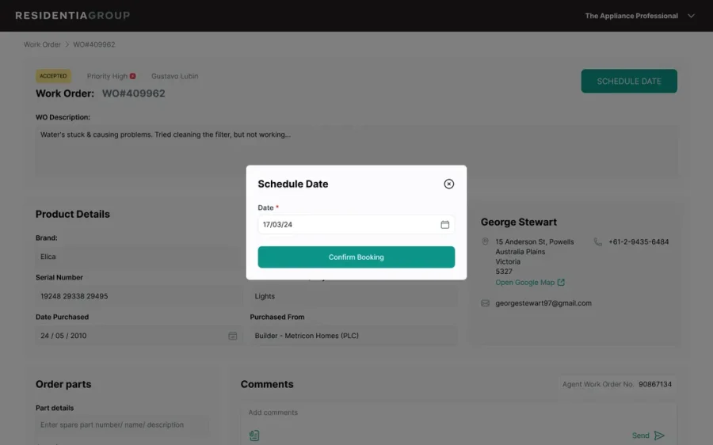
Task: Click the Gustavo Lubin assignee name
Action: pos(174,76)
